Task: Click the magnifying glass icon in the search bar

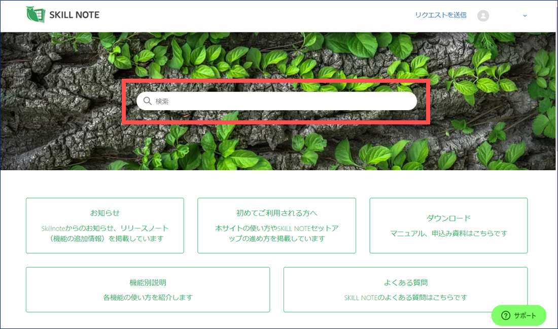Action: [147, 101]
